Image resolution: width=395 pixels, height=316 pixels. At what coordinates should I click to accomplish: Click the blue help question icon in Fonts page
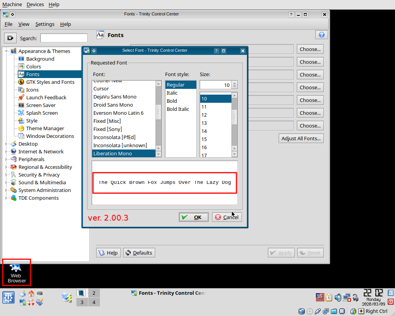click(x=321, y=35)
